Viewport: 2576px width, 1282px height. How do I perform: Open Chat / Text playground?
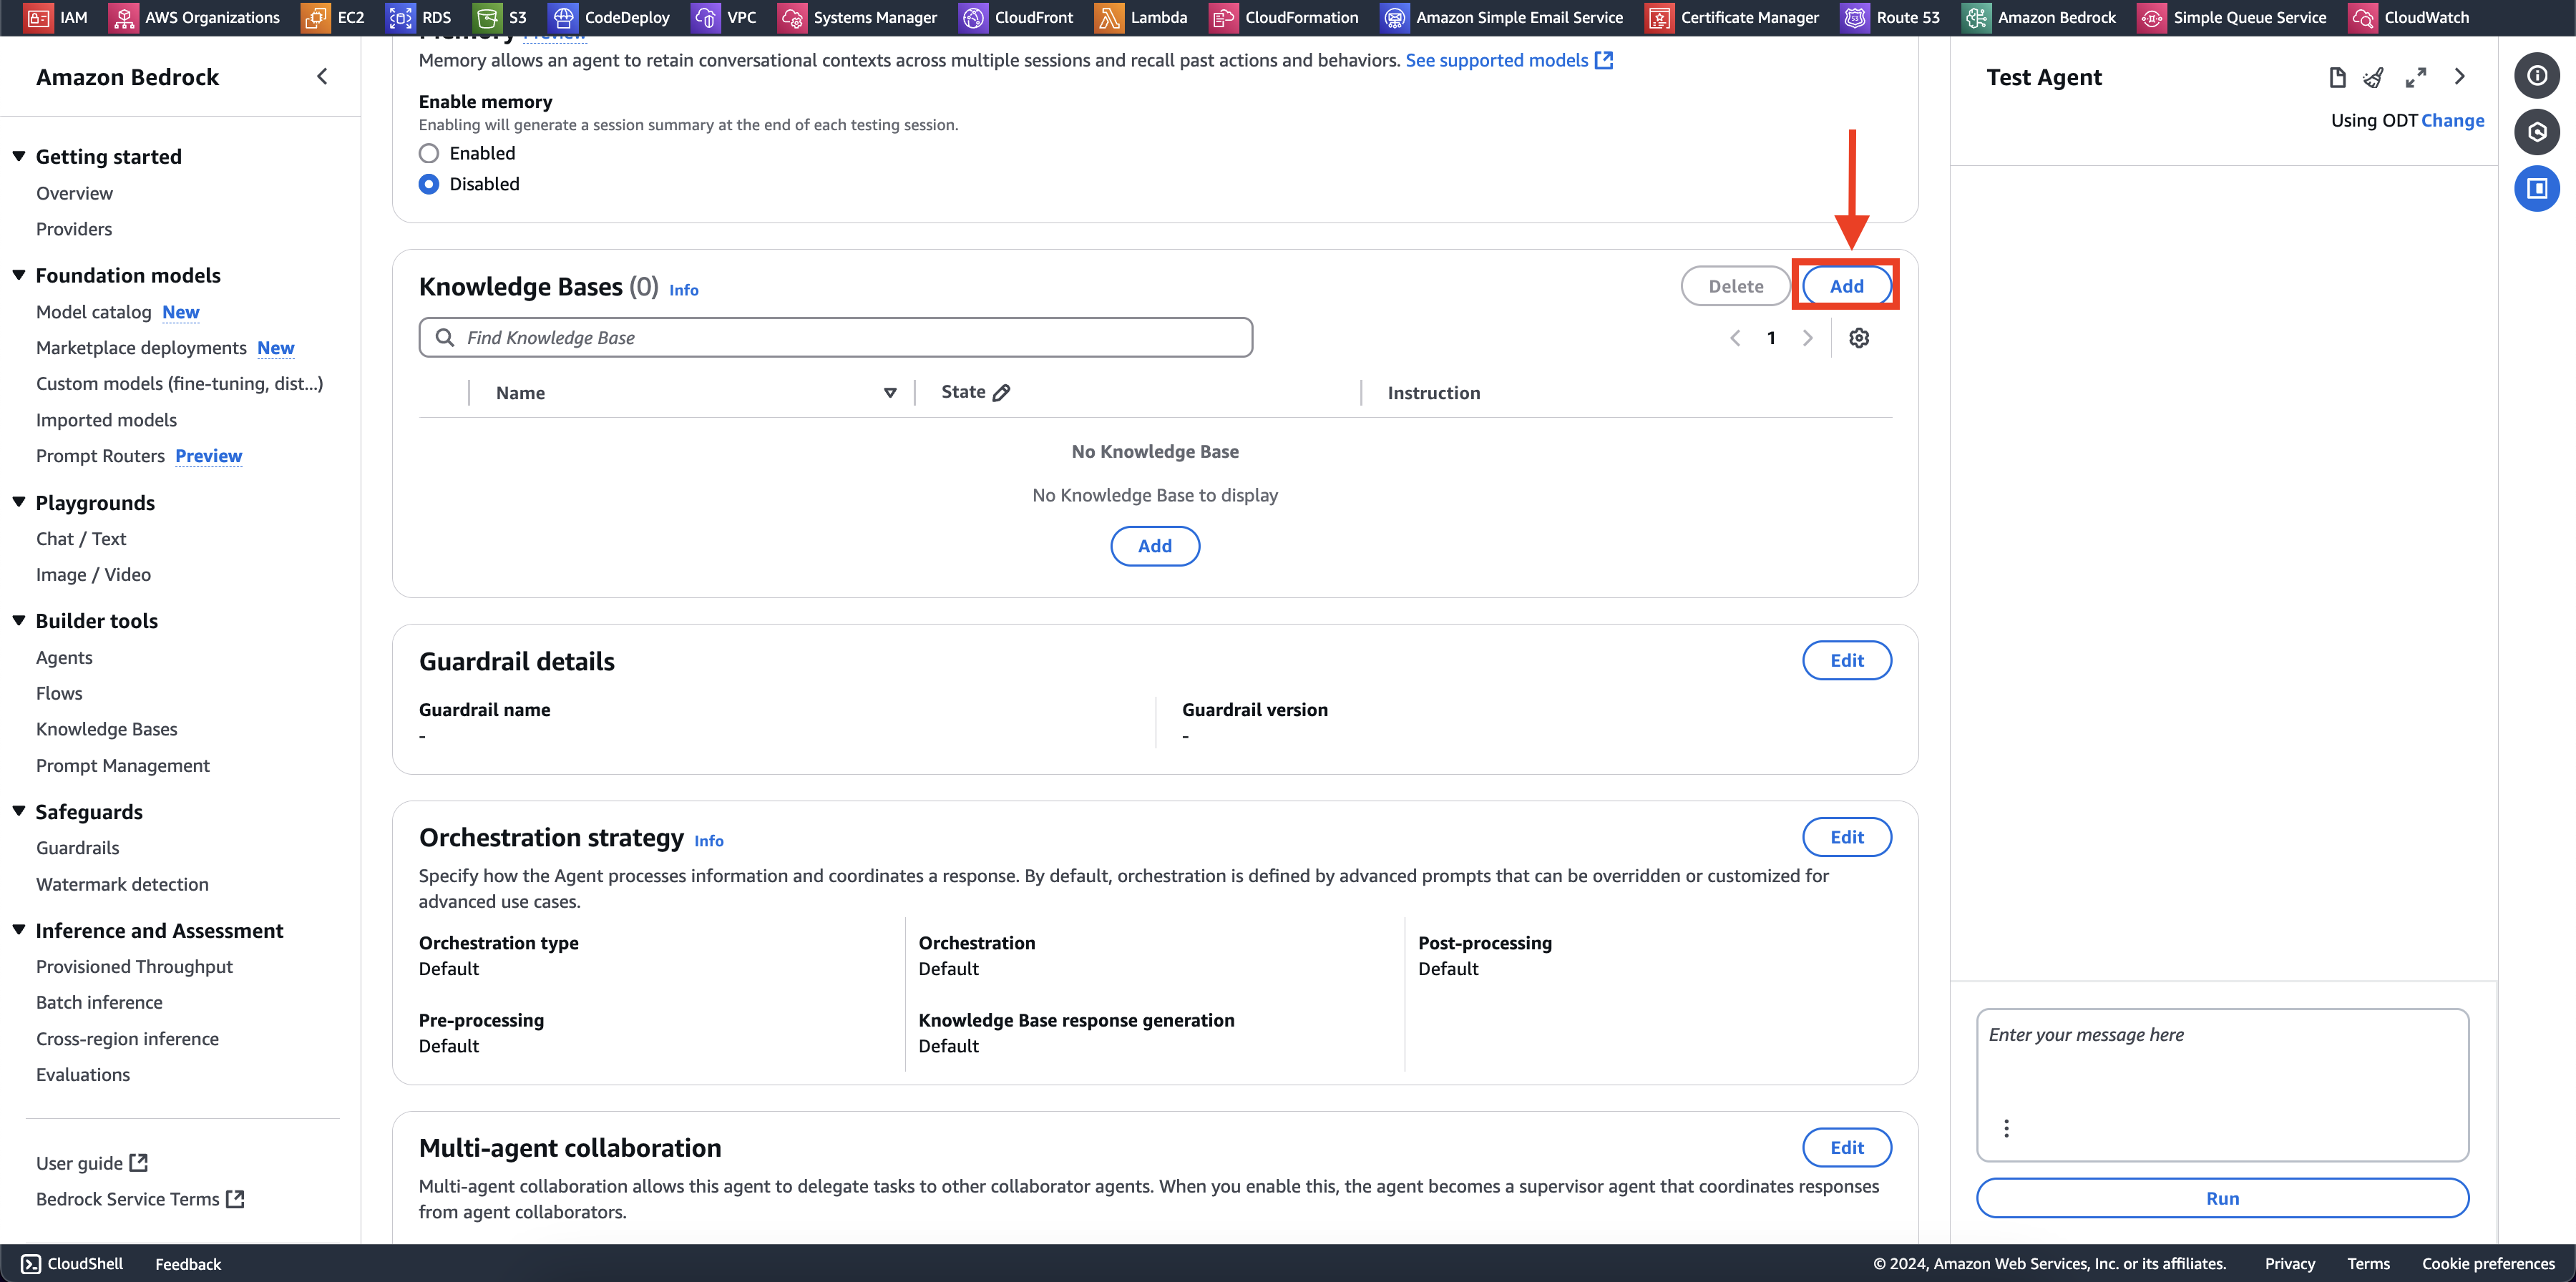81,539
